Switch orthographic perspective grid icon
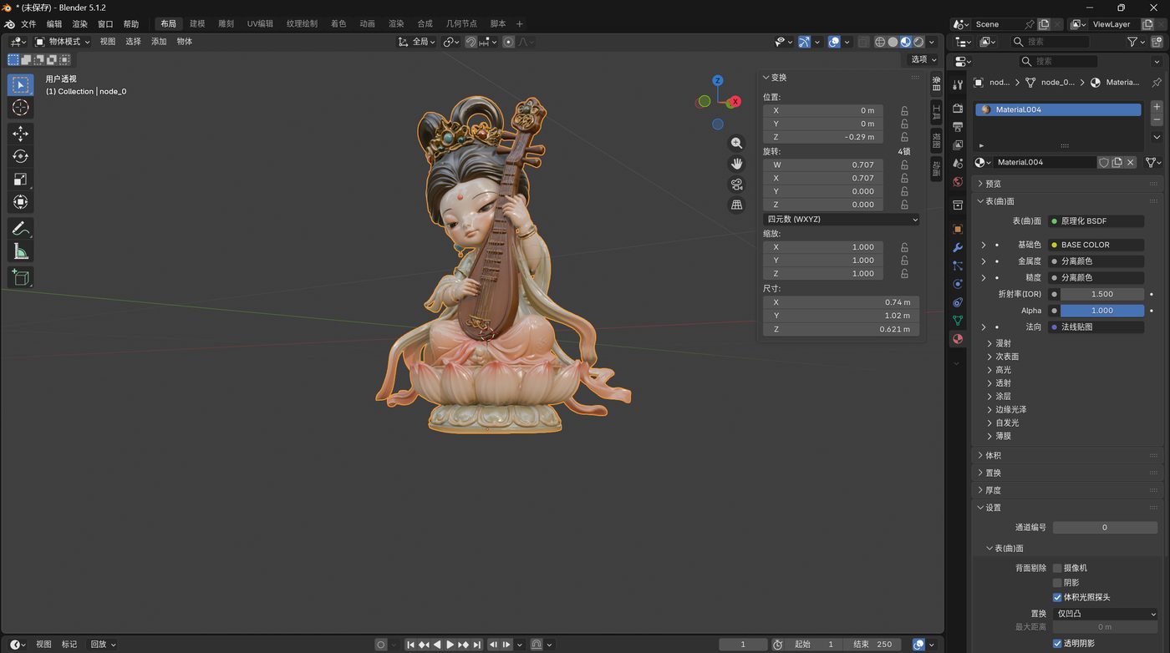The width and height of the screenshot is (1170, 653). (x=736, y=205)
